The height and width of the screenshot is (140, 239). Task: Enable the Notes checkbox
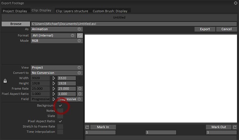[60, 111]
